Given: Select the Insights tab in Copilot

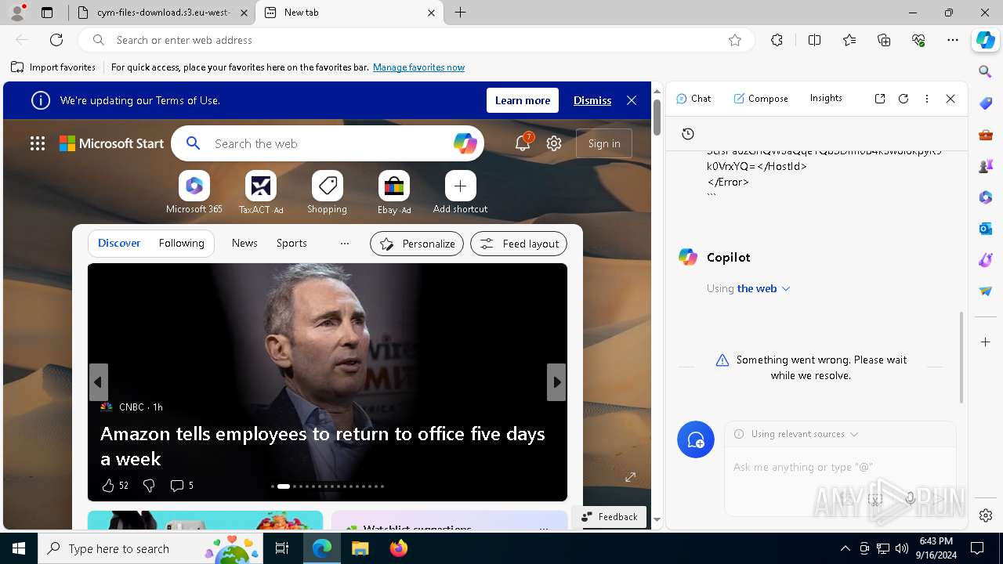Looking at the screenshot, I should (826, 99).
